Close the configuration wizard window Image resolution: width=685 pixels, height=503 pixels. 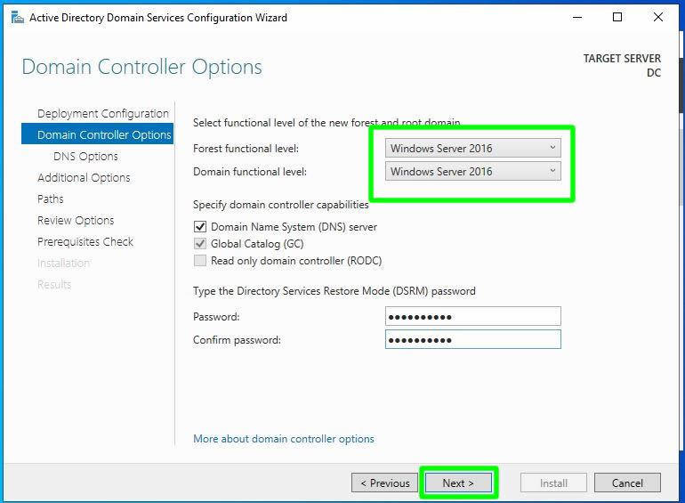[x=658, y=17]
